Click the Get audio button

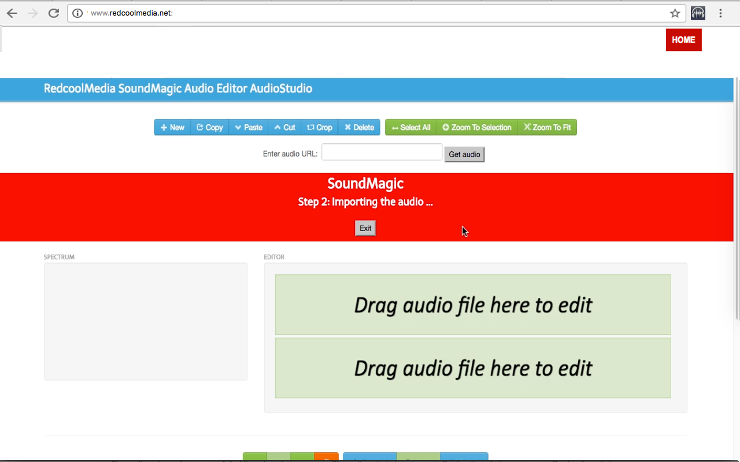pos(464,154)
